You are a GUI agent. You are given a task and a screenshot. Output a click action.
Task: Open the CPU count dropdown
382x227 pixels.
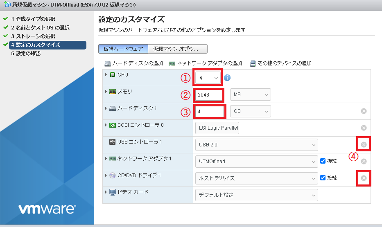[x=209, y=78]
